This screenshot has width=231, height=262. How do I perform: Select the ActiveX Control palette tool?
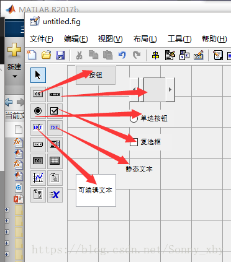[55, 194]
